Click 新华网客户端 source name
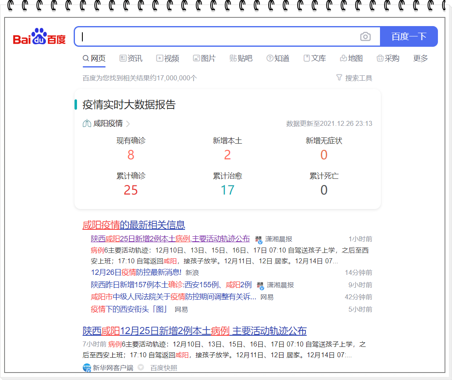This screenshot has height=380, width=452. [x=113, y=368]
